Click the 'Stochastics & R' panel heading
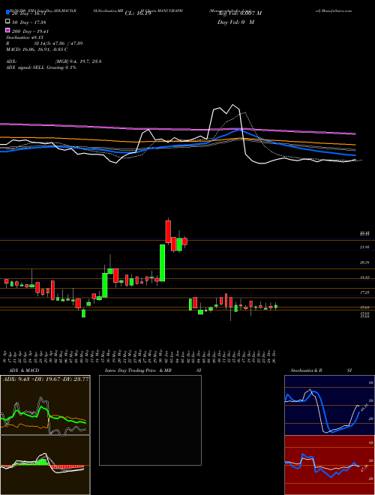 pos(306,370)
